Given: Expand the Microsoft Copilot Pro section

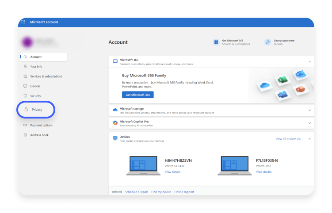Looking at the screenshot, I should 309,123.
